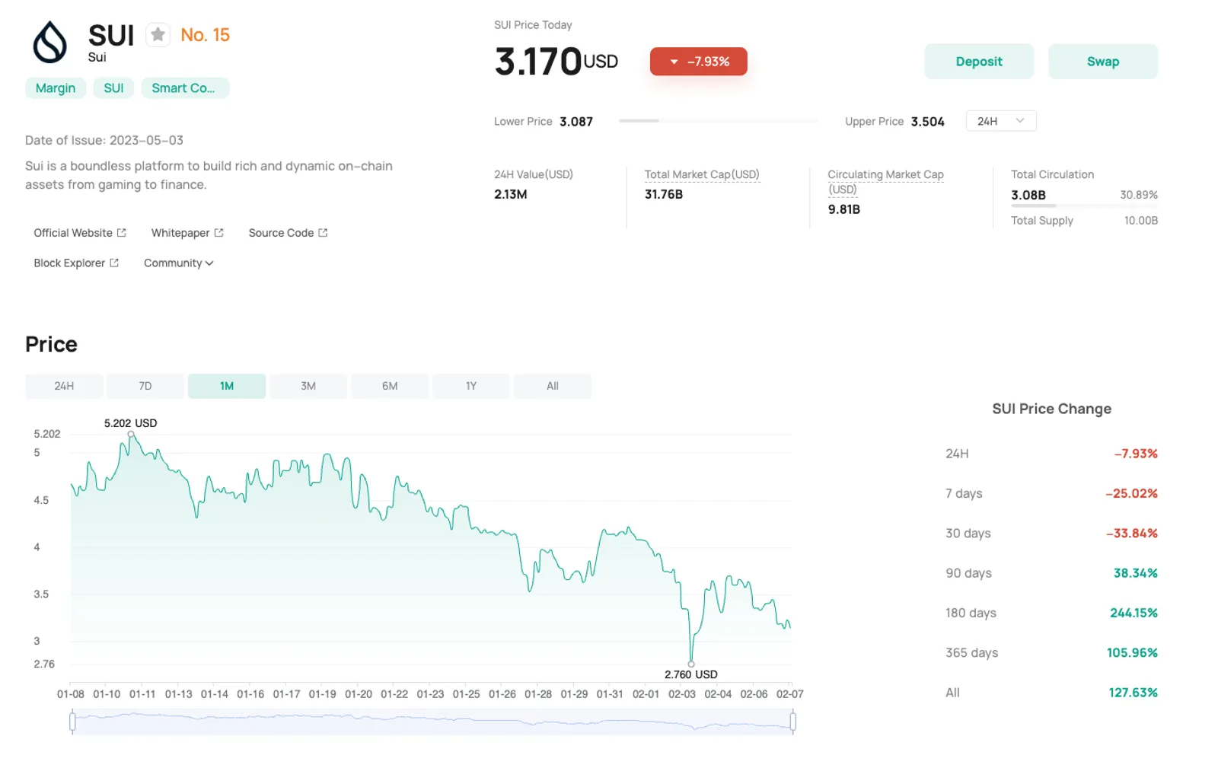
Task: Show the All-time price chart
Action: pyautogui.click(x=553, y=386)
